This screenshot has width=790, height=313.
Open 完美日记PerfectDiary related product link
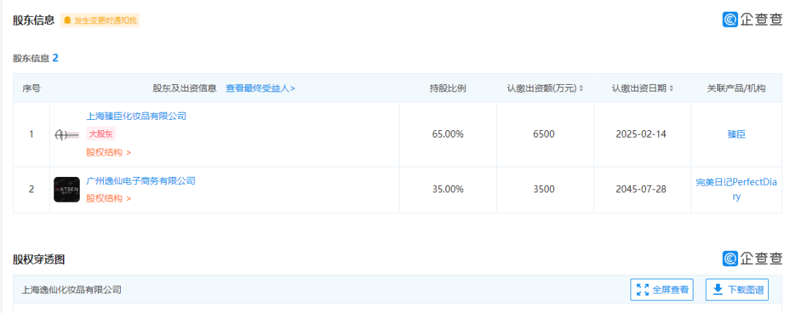(737, 189)
